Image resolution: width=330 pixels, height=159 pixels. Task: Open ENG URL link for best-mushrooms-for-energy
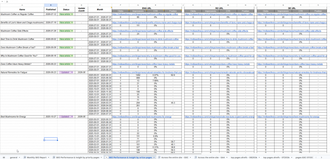pyautogui.click(x=142, y=117)
